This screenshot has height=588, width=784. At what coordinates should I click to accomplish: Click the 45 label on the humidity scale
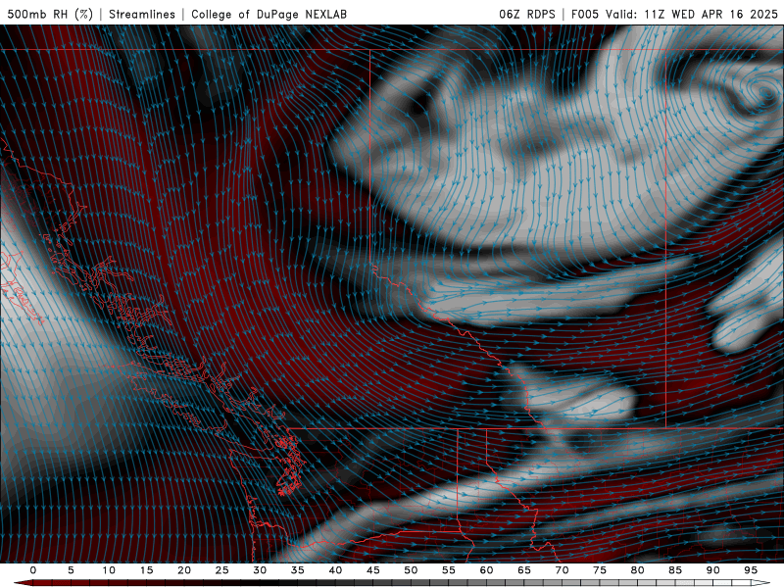(373, 570)
